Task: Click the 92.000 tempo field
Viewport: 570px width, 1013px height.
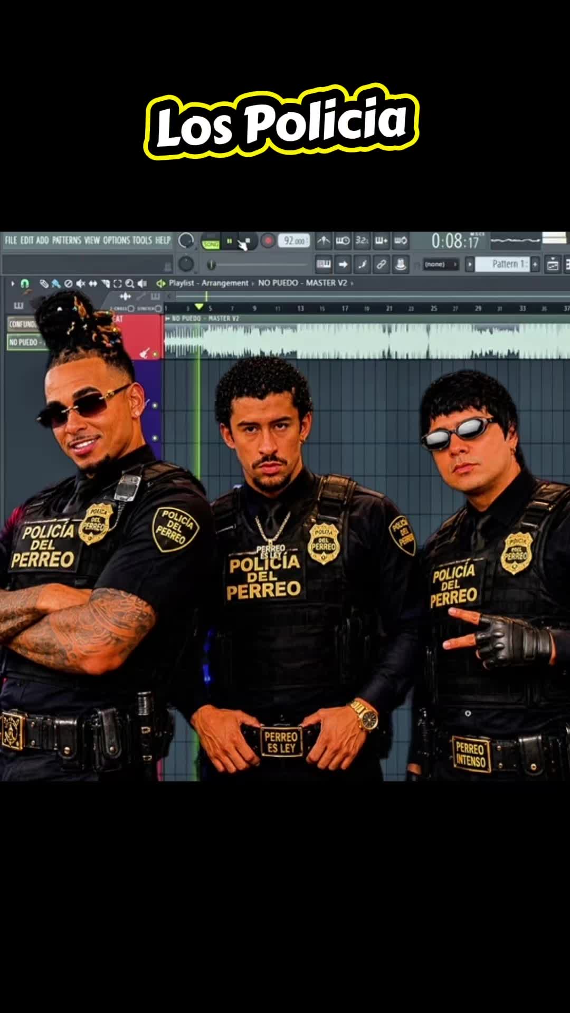Action: pos(294,241)
